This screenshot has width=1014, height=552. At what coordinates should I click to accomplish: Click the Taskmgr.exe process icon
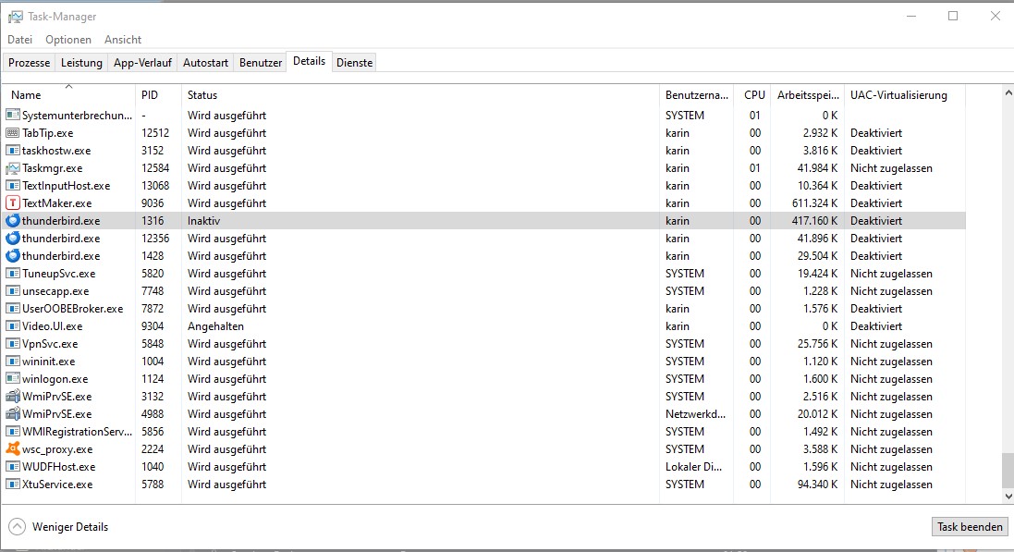click(13, 168)
